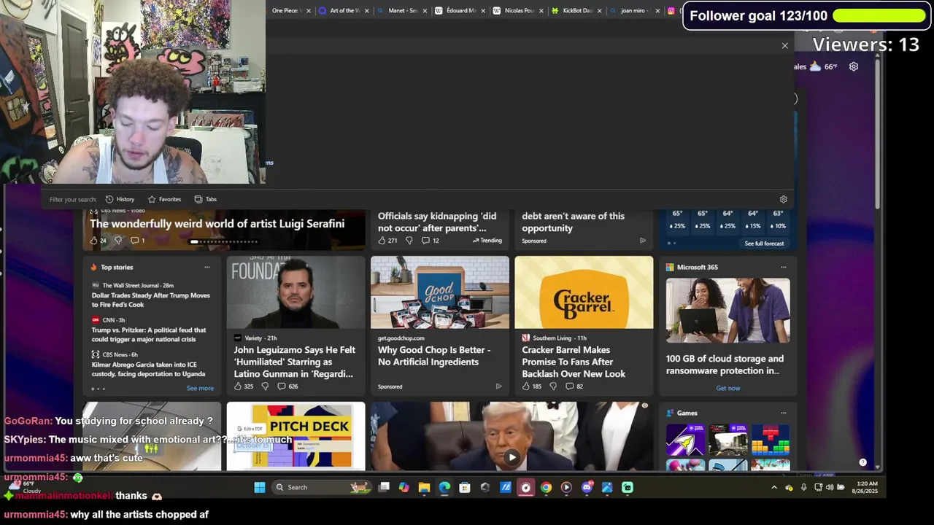
Task: Click Get now on Microsoft 365 card
Action: pos(727,388)
